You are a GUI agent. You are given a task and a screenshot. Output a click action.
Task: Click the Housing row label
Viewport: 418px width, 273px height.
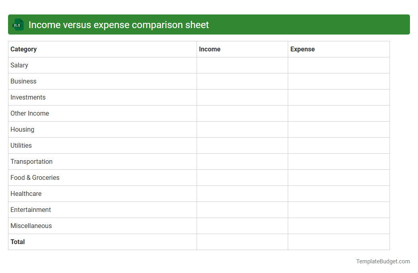tap(22, 129)
